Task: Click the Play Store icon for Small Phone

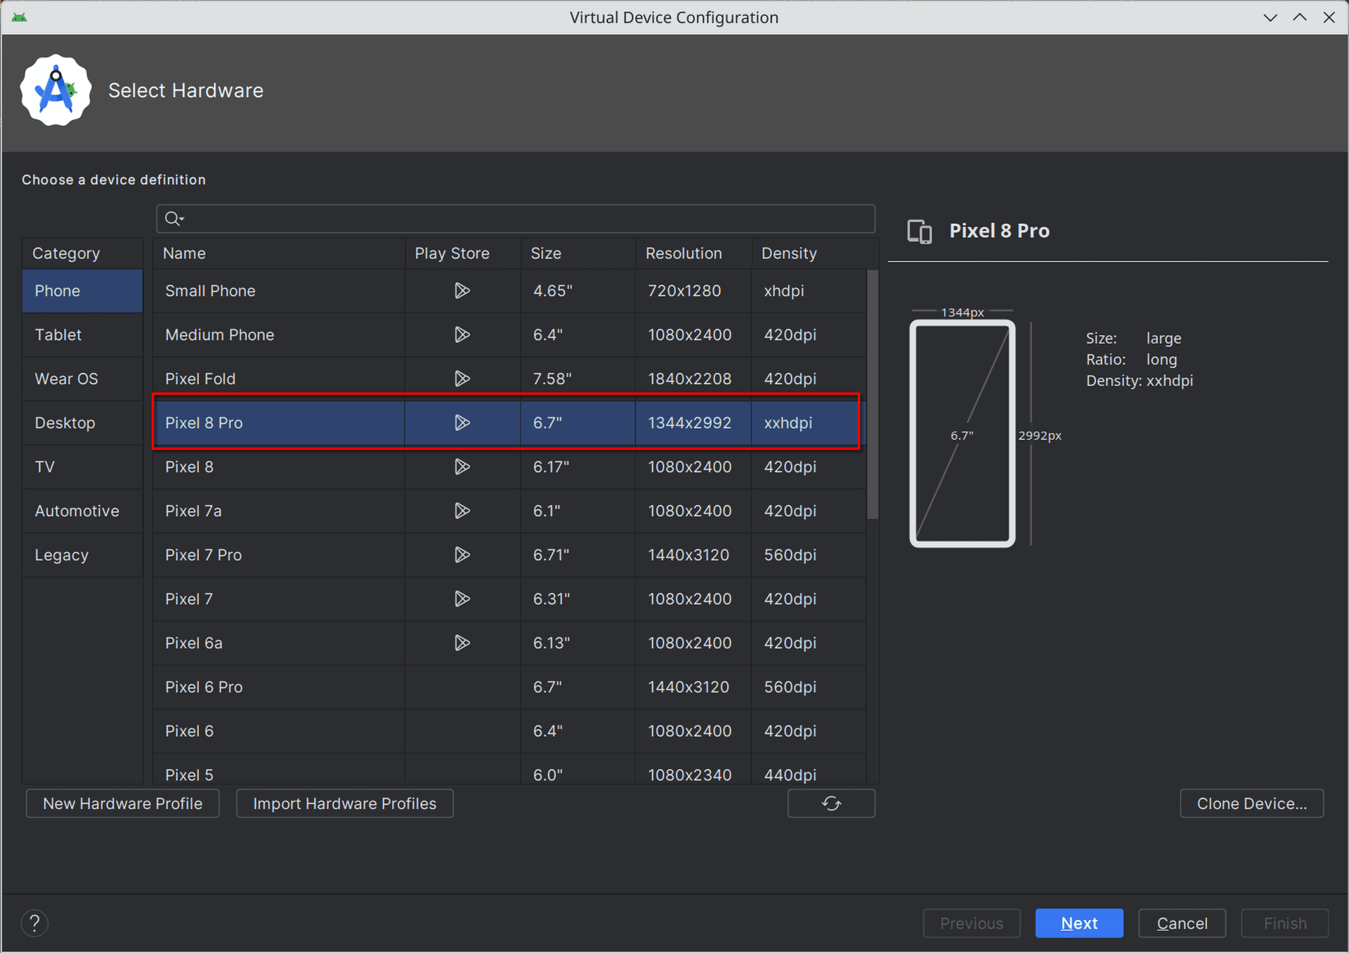Action: point(462,291)
